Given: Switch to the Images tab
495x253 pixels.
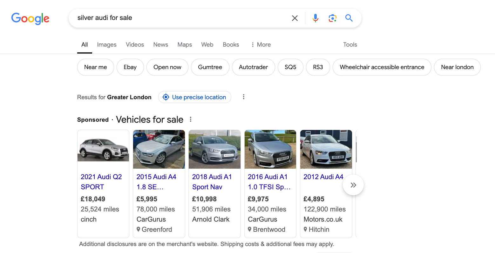Looking at the screenshot, I should click(106, 45).
